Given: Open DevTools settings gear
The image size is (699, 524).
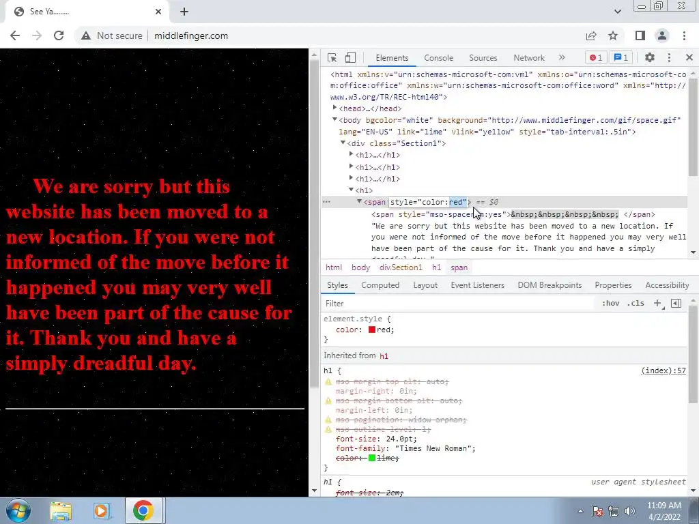Looking at the screenshot, I should [650, 57].
